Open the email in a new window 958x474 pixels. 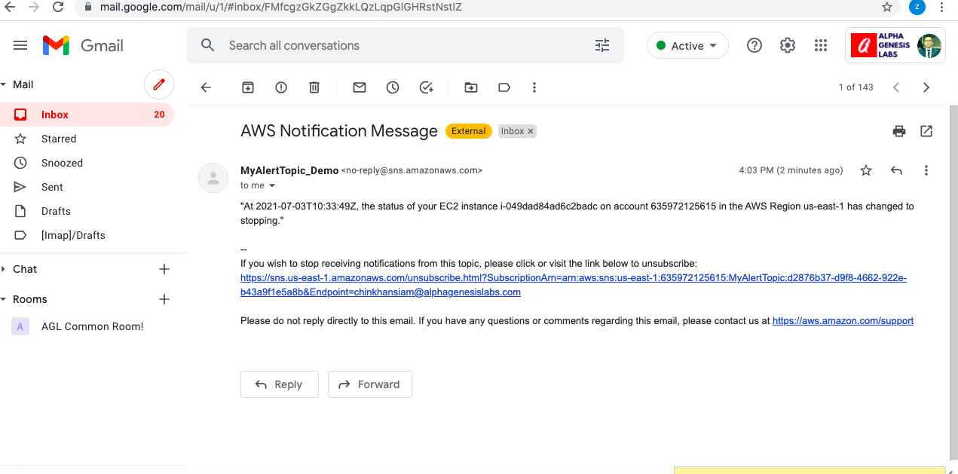click(926, 131)
